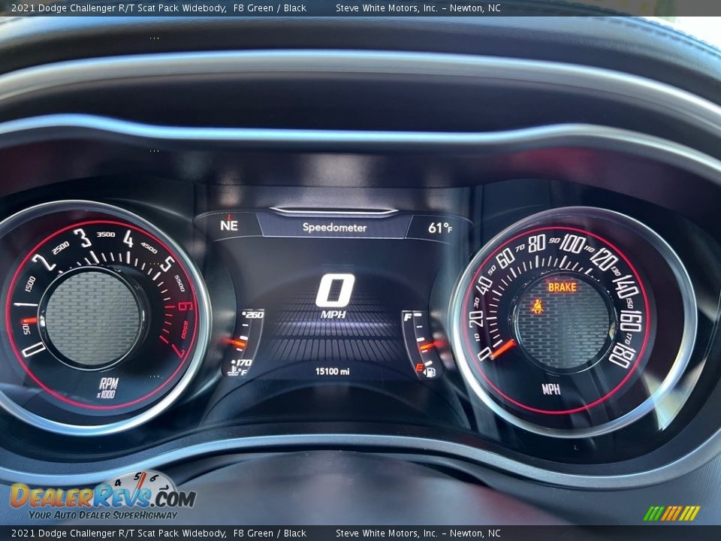This screenshot has width=721, height=541.
Task: Click the 15100 mi odometer reading
Action: 332,371
